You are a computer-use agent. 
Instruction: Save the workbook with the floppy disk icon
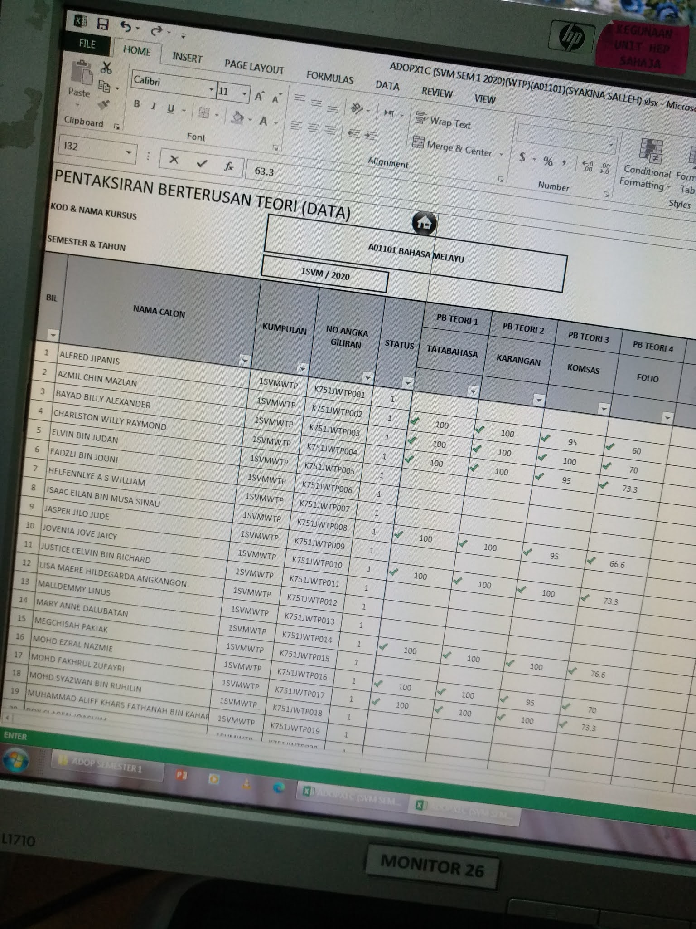point(103,24)
